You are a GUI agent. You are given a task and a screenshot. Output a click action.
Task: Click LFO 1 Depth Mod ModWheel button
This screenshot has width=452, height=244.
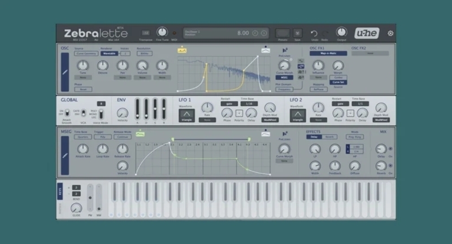270,120
